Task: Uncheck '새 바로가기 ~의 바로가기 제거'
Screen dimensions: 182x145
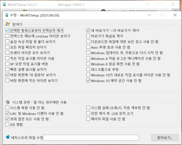Action: coord(88,31)
